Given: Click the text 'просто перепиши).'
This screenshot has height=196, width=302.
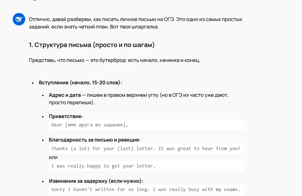Looking at the screenshot, I should pos(72,103).
